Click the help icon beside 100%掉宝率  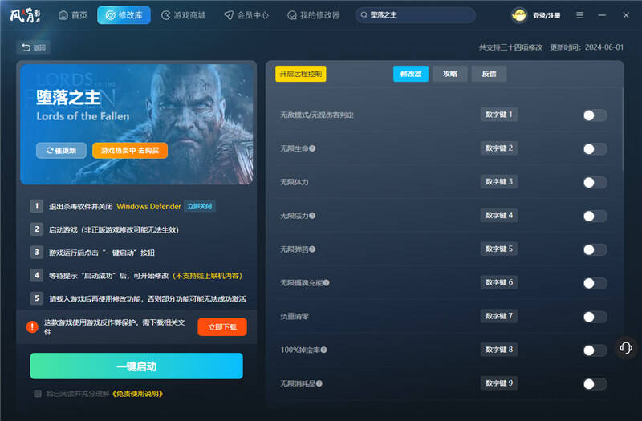(323, 350)
